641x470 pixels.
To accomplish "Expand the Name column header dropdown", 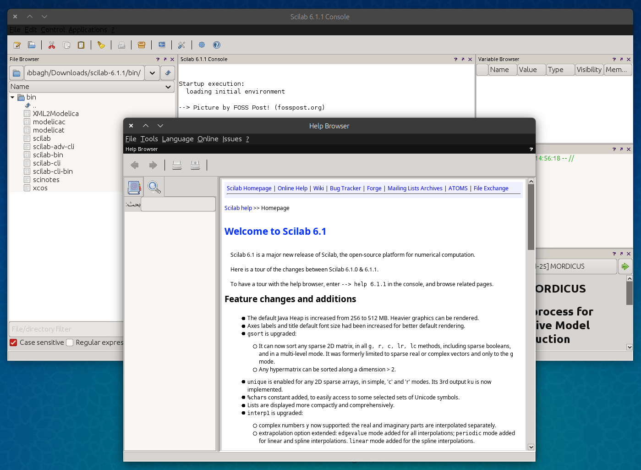I will coord(168,87).
